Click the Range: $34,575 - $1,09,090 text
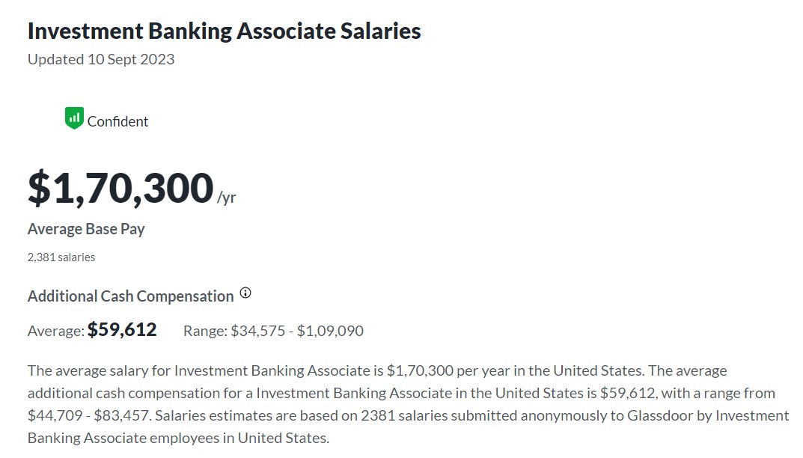Viewport: 803px width, 458px height. pos(273,331)
